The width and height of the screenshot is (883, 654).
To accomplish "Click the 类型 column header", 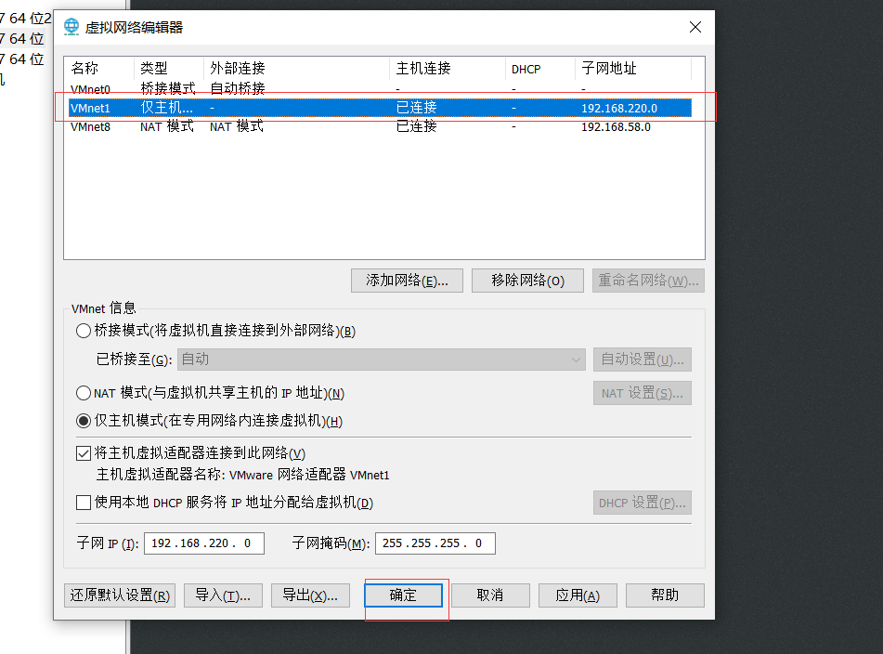I will click(168, 68).
